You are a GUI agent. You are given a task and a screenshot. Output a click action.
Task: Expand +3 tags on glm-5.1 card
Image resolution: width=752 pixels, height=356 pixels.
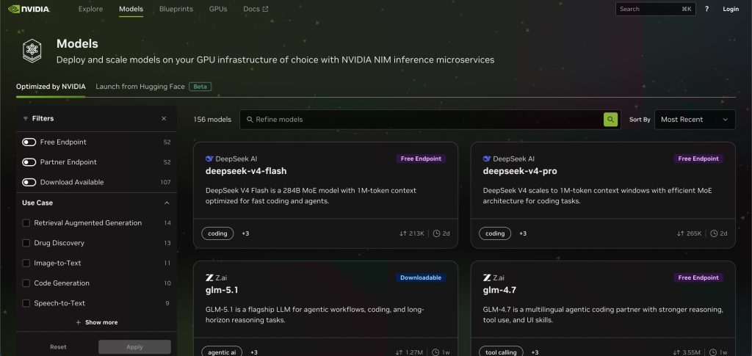pos(253,352)
